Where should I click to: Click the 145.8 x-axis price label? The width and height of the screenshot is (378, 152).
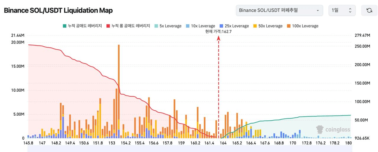pyautogui.click(x=28, y=143)
